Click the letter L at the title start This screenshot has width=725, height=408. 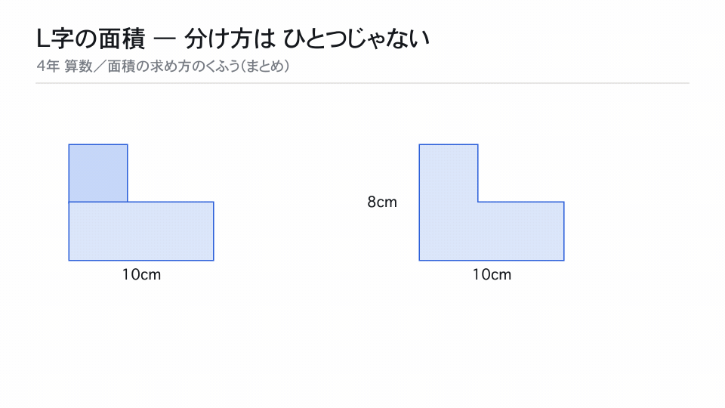pyautogui.click(x=42, y=39)
